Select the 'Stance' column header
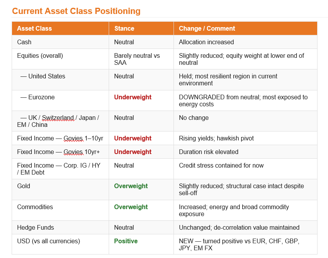Screen dimensions: 328x258 (124, 28)
